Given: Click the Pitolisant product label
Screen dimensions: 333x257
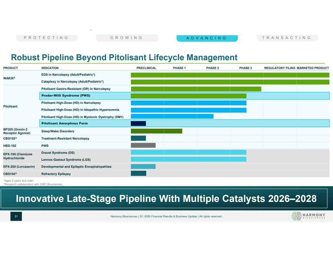Looking at the screenshot, I should point(10,107).
